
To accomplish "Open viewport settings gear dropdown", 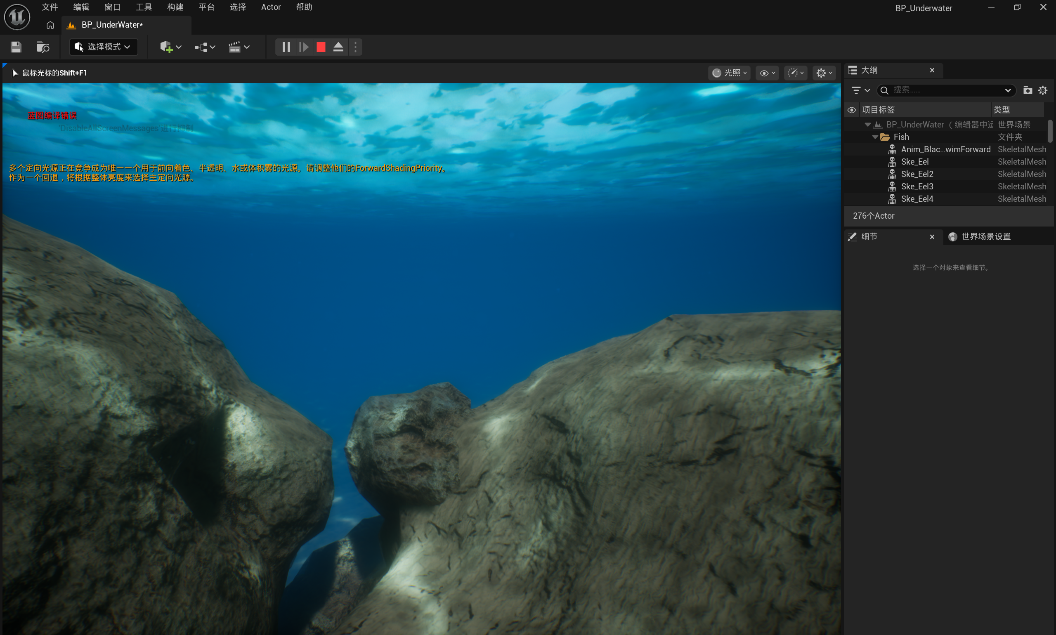I will point(824,73).
